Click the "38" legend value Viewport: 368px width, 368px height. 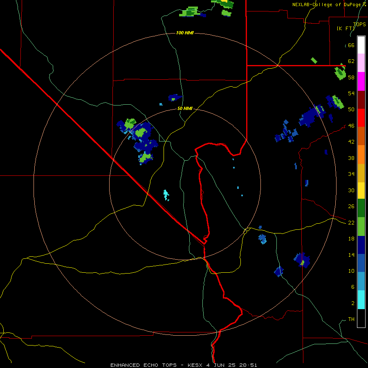(351, 158)
